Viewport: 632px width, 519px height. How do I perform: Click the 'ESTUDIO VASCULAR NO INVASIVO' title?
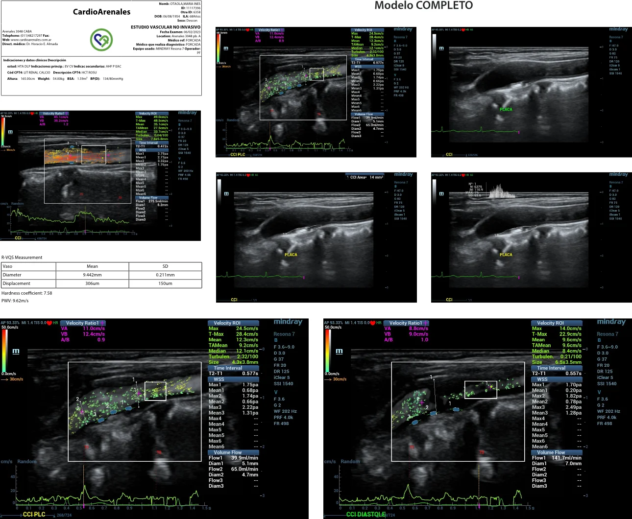166,27
